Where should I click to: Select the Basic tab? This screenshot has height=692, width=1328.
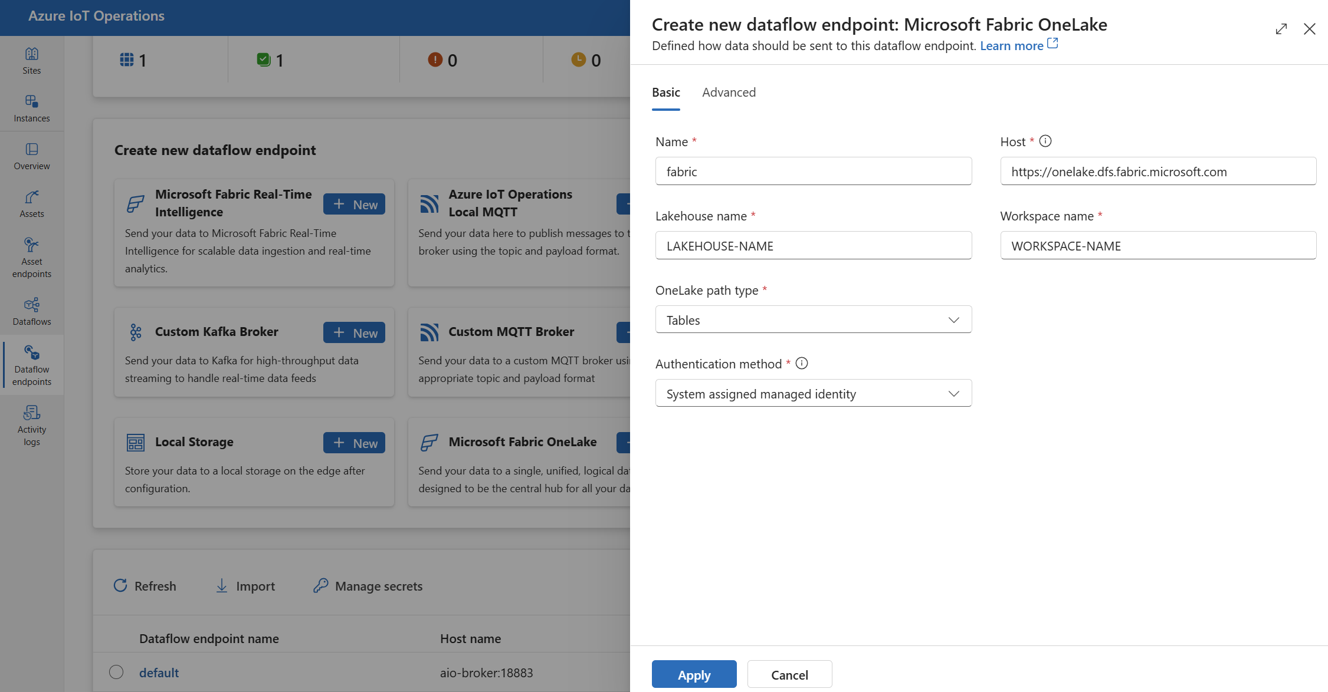point(665,91)
